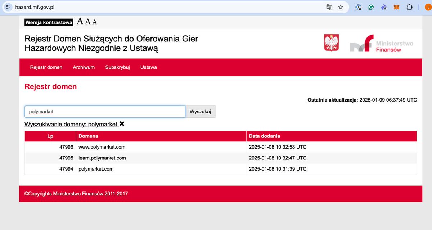The width and height of the screenshot is (432, 230).
Task: Select the smallest A font size option
Action: pos(94,22)
